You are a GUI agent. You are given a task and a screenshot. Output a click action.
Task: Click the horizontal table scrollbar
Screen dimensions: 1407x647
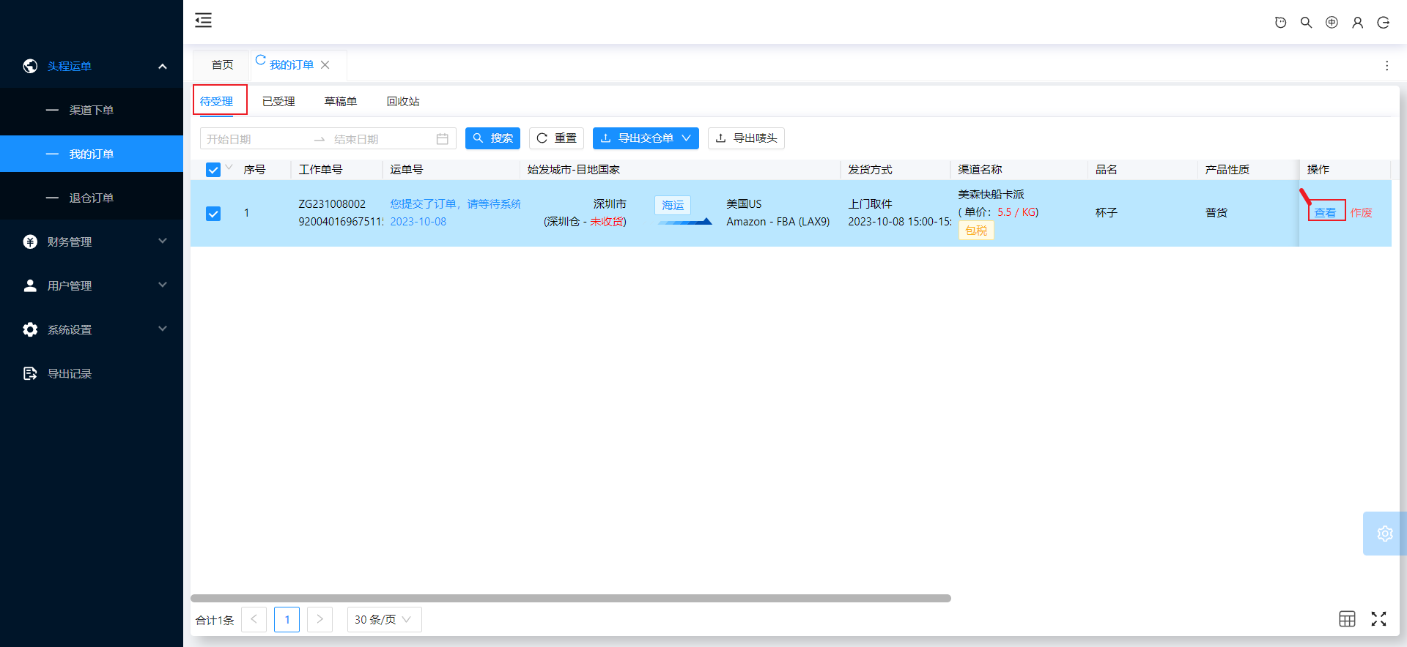pos(571,598)
